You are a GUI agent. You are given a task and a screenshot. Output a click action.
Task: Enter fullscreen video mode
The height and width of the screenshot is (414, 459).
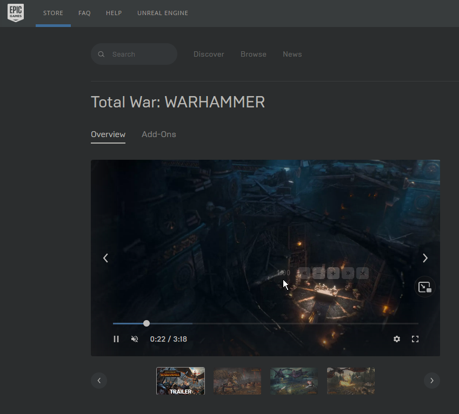pos(415,339)
